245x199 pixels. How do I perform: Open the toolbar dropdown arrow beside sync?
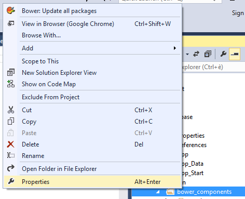point(187,54)
